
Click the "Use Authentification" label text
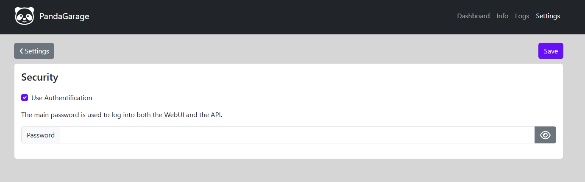coord(61,98)
